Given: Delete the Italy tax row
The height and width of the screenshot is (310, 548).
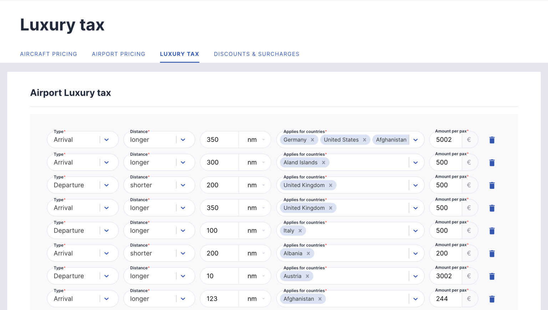Looking at the screenshot, I should point(492,231).
